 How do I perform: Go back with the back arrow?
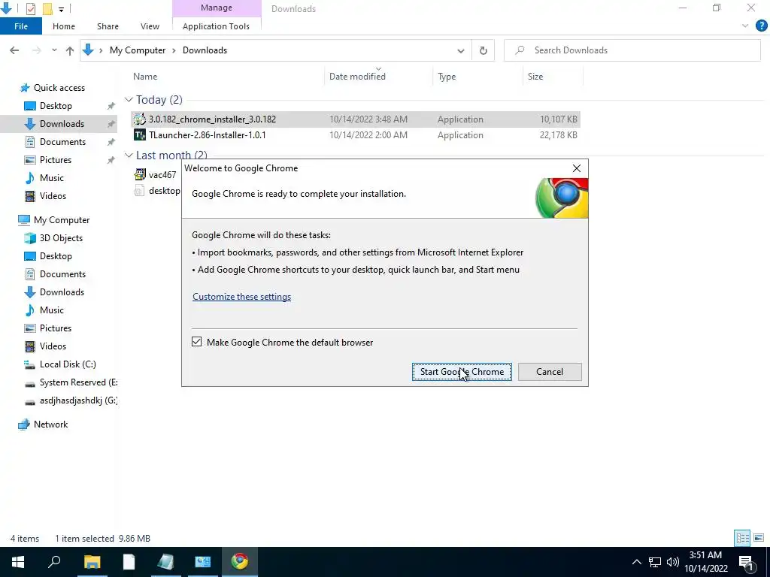coord(14,50)
